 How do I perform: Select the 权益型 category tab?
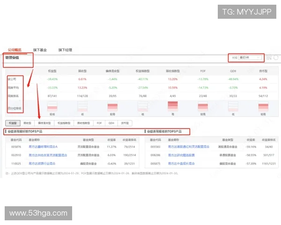[x=13, y=123]
